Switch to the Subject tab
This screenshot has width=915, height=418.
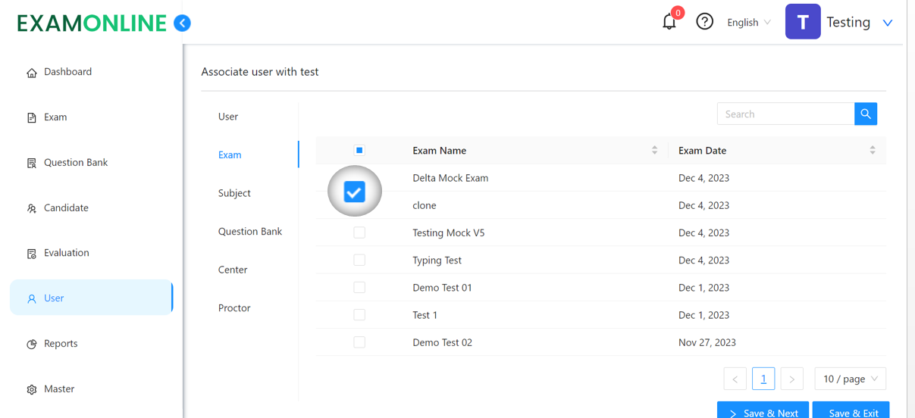234,193
